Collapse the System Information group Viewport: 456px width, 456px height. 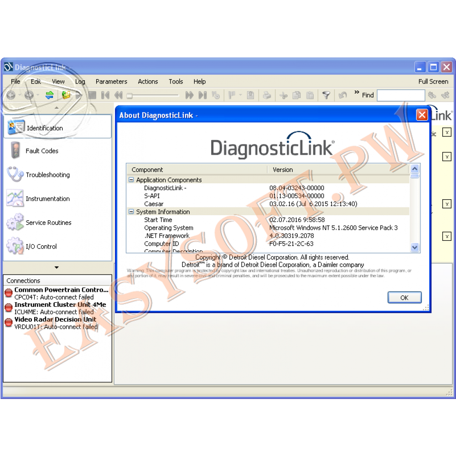pos(131,212)
